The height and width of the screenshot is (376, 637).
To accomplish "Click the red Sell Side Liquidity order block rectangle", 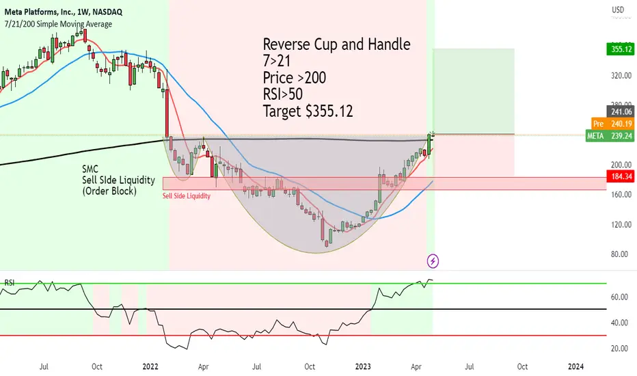I will point(384,183).
